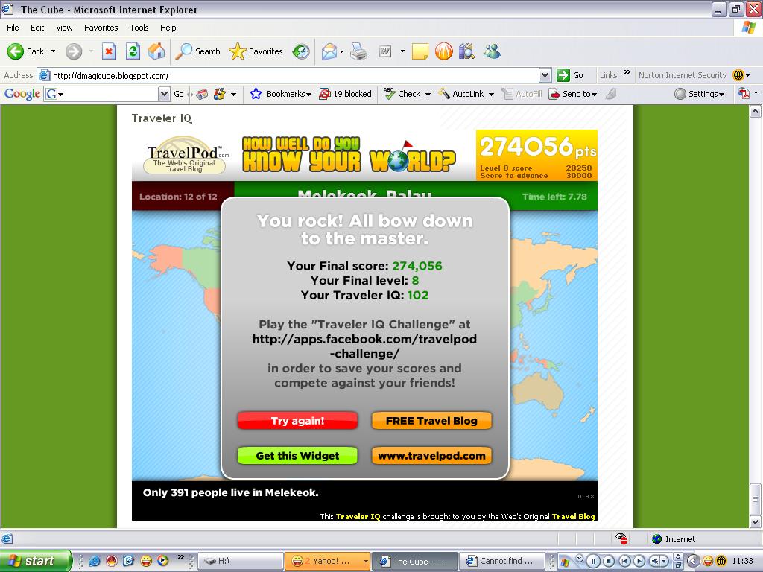Click the www.travelpod.com button
Screen dimensions: 763x572
coord(431,456)
